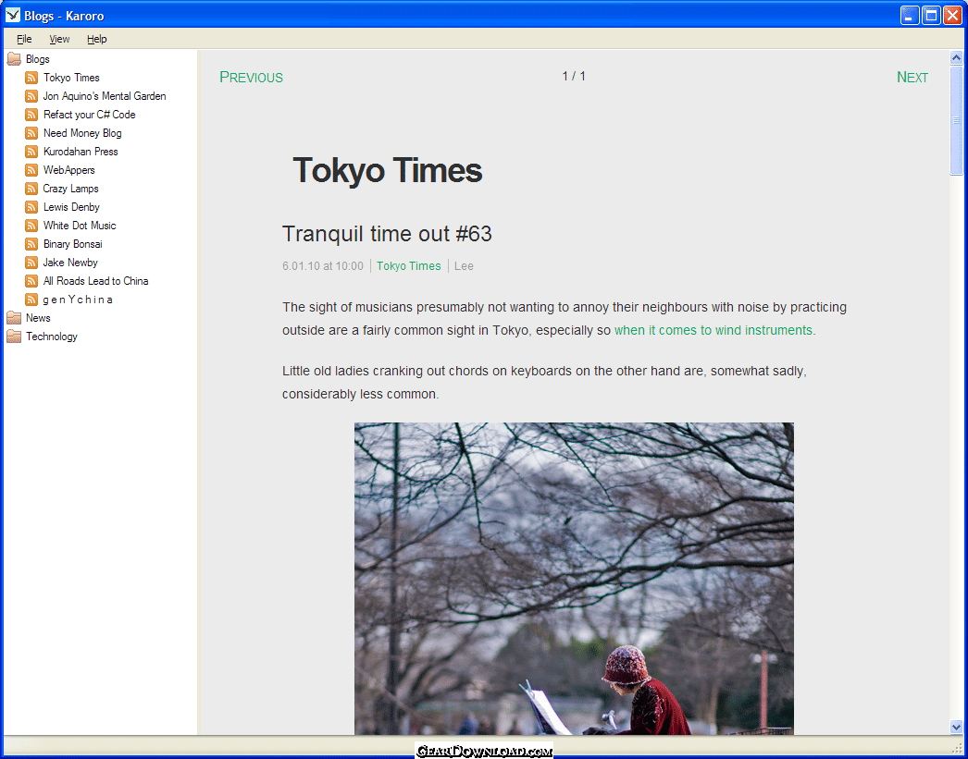Select All Roads Lead to China label
The height and width of the screenshot is (759, 968).
95,281
